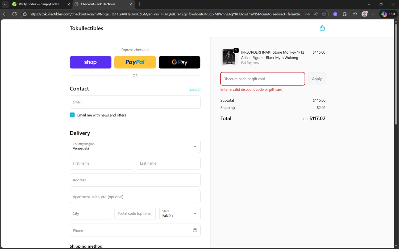399x249 pixels.
Task: Click the error text Enter a valid discount code
Action: [251, 89]
